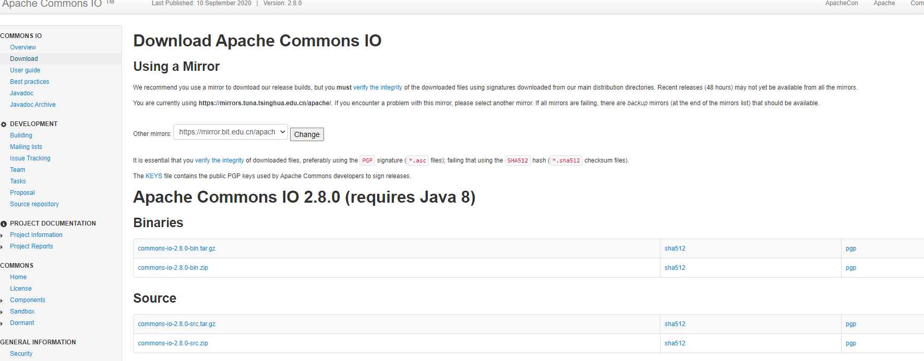Open Javadoc Archive
The height and width of the screenshot is (361, 924).
click(x=33, y=105)
